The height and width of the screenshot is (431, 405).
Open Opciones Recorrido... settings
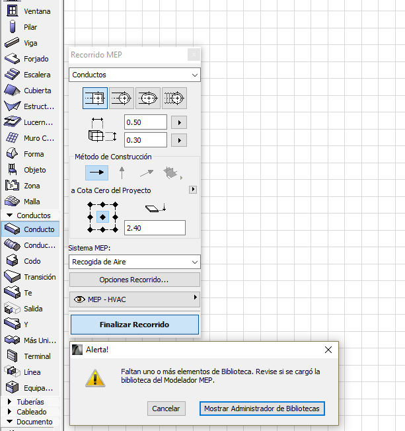(x=135, y=280)
